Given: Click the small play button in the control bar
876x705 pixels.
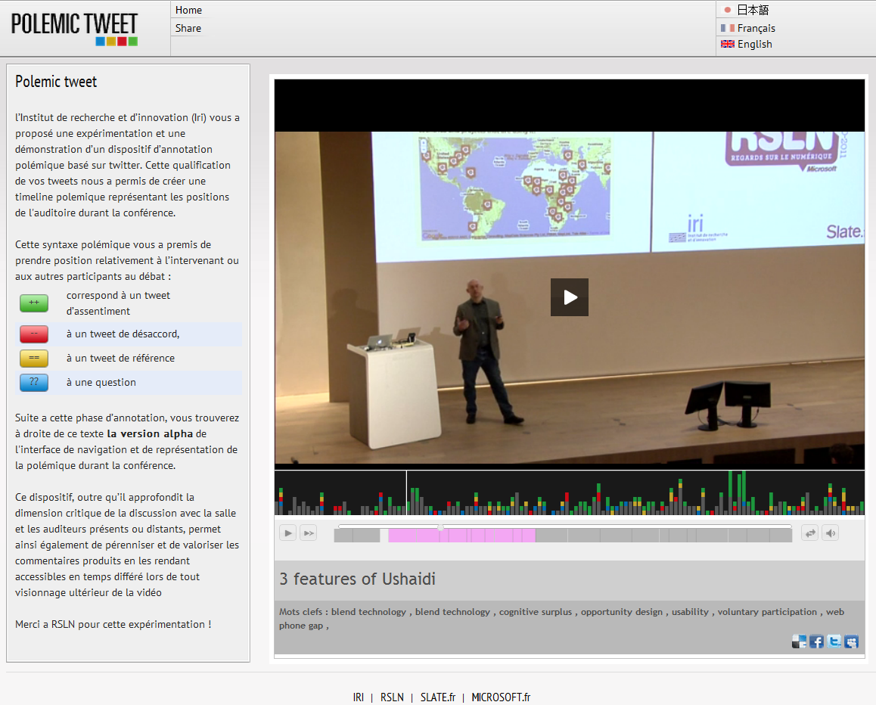Looking at the screenshot, I should coord(287,533).
